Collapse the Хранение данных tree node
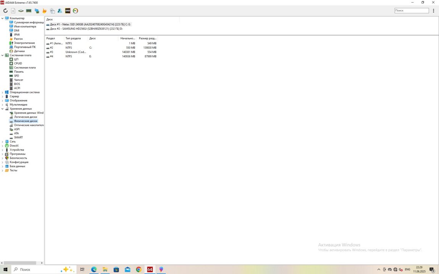 2,109
